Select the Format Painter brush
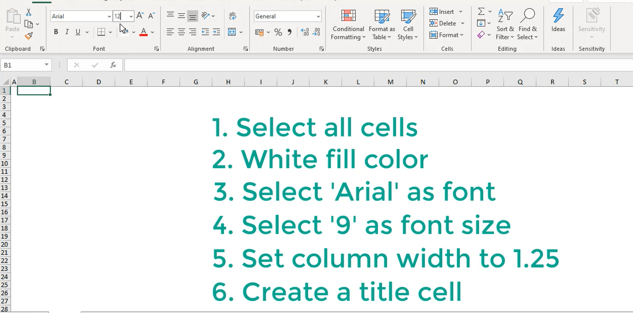Image resolution: width=633 pixels, height=313 pixels. 28,36
